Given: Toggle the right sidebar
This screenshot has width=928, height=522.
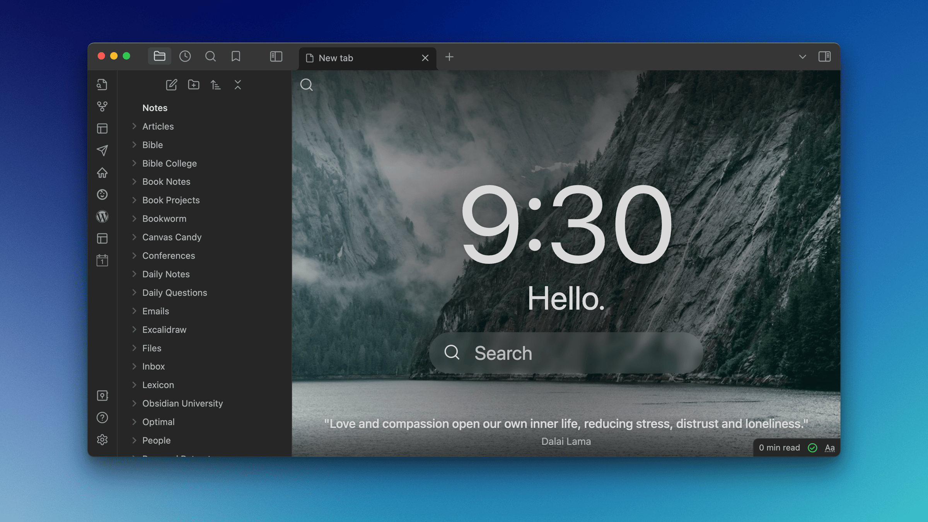Looking at the screenshot, I should click(x=824, y=56).
